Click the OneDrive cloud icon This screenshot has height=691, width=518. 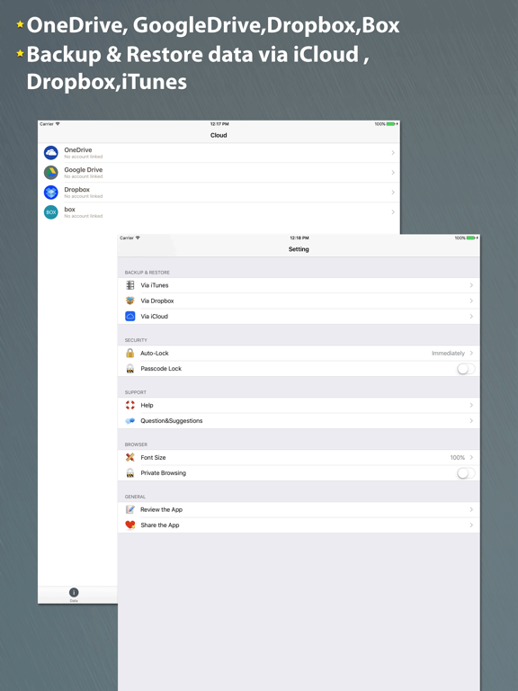tap(51, 152)
